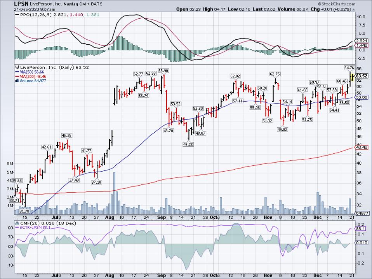Click the 53.52 price label
The height and width of the screenshot is (279, 372).
[x=176, y=104]
